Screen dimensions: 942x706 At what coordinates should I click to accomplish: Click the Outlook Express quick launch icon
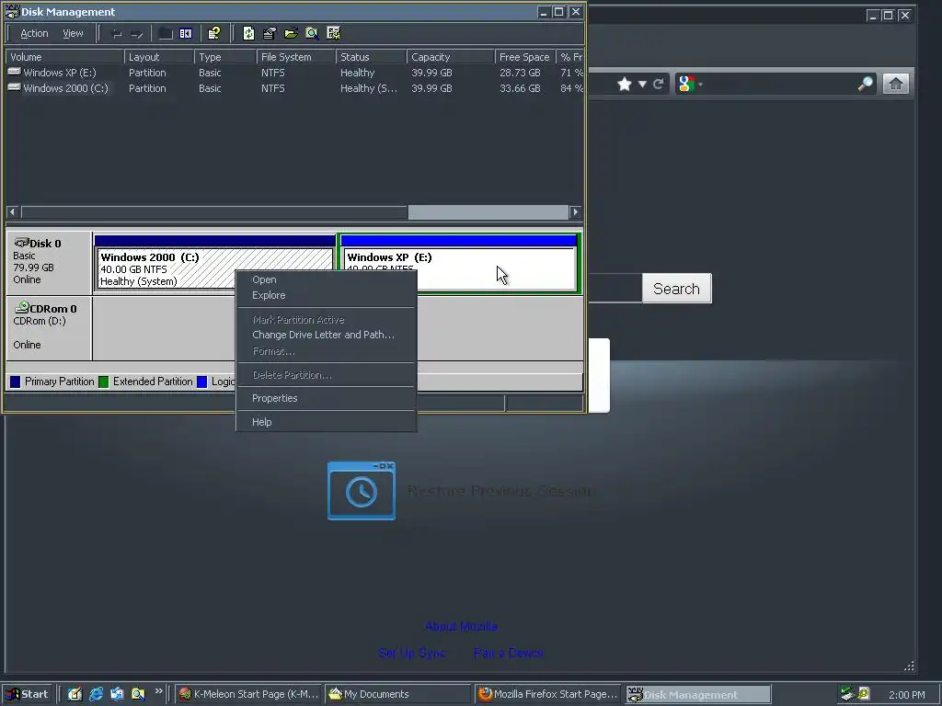[x=117, y=694]
